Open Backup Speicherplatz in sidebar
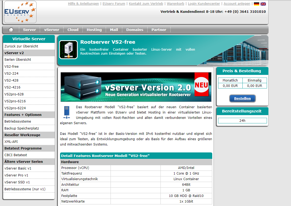Image resolution: width=291 pixels, height=206 pixels. [x=29, y=128]
